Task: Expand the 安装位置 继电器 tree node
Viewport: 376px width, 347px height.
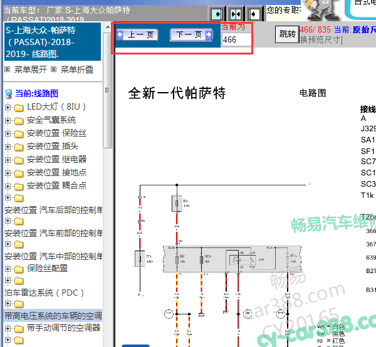Action: (x=8, y=160)
